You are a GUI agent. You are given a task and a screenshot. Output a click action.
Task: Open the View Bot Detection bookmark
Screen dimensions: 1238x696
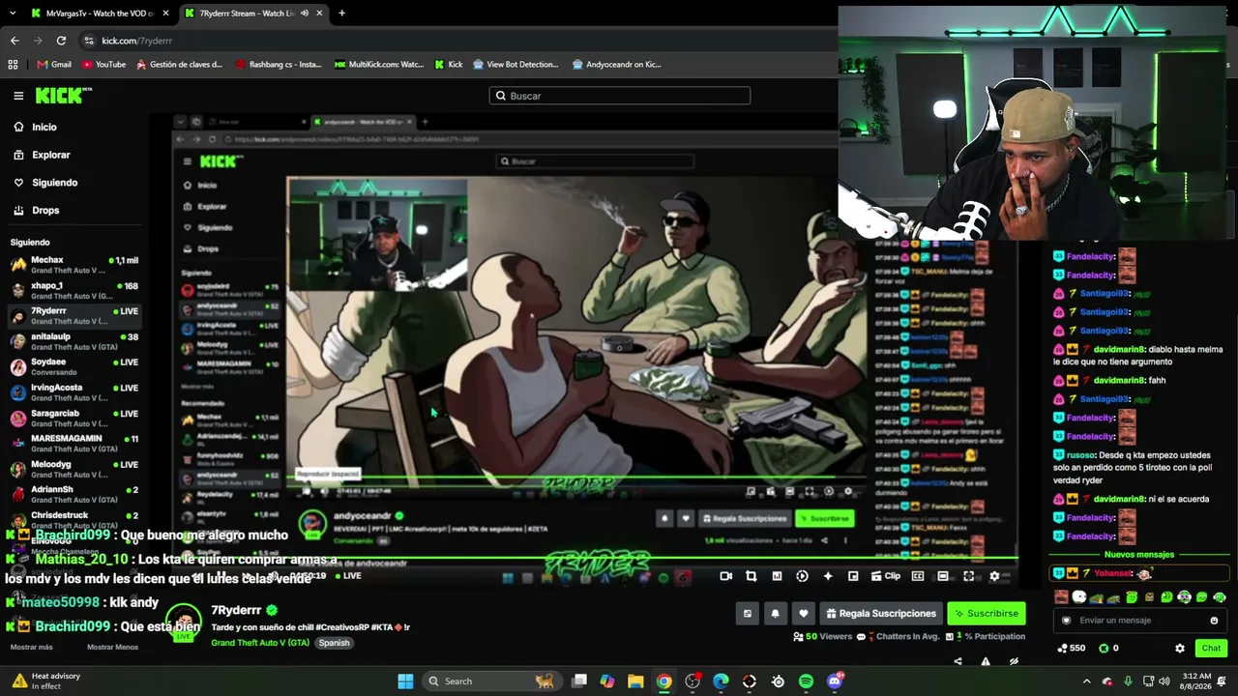(x=516, y=65)
